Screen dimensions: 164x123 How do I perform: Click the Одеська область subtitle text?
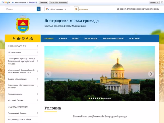(x=65, y=26)
